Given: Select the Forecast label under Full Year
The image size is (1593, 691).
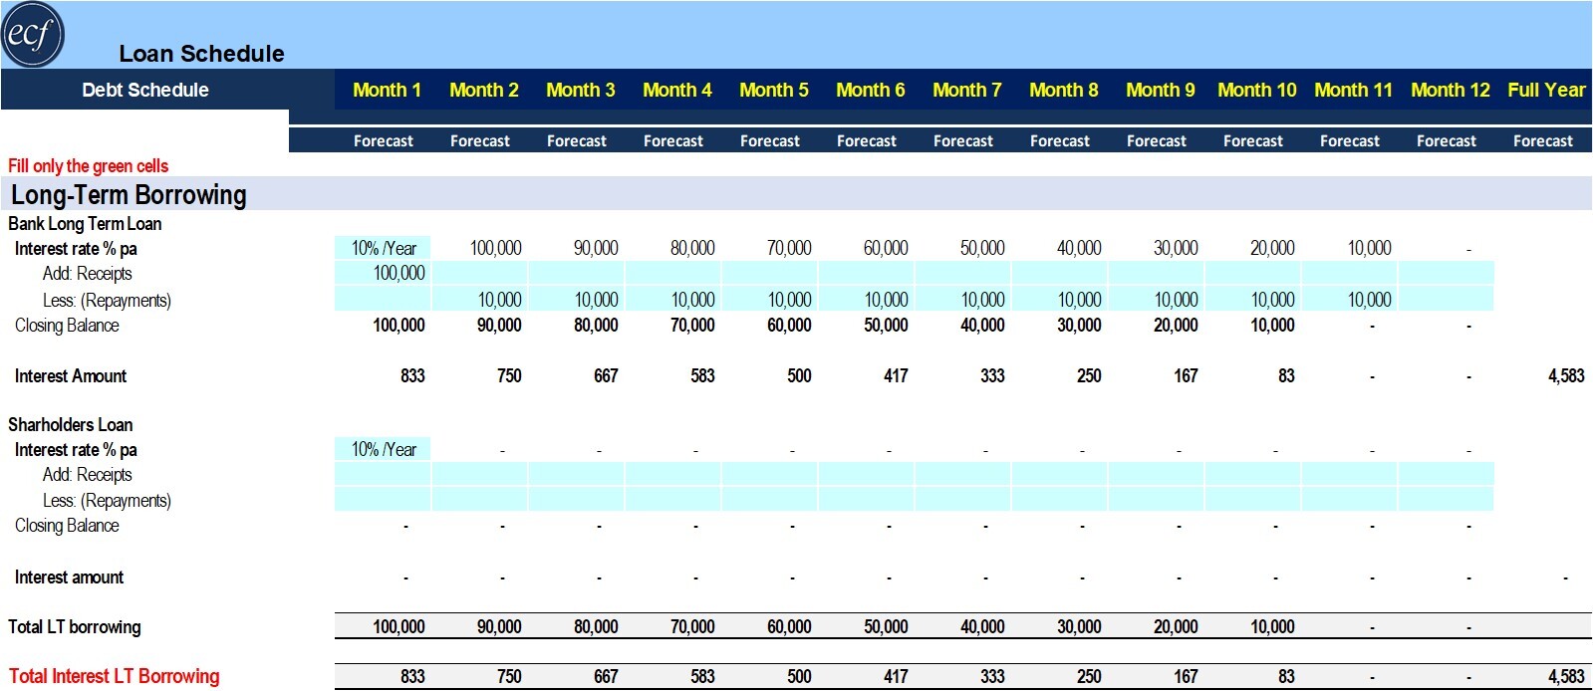Looking at the screenshot, I should (x=1542, y=141).
